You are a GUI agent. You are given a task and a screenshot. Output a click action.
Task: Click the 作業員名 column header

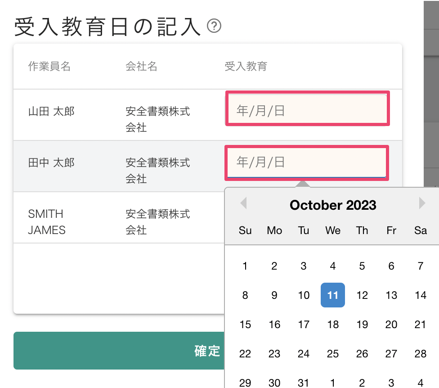pos(49,66)
